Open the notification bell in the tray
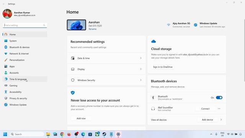Image resolution: width=245 pixels, height=138 pixels. click(x=241, y=134)
